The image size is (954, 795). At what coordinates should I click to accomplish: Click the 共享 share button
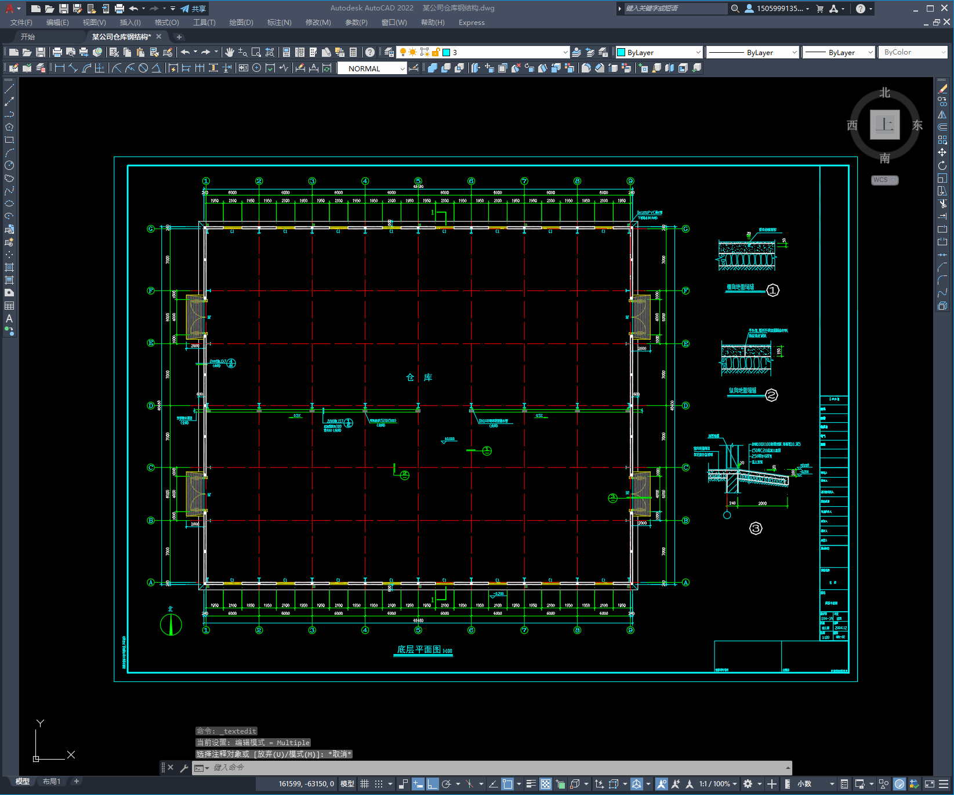[x=193, y=9]
